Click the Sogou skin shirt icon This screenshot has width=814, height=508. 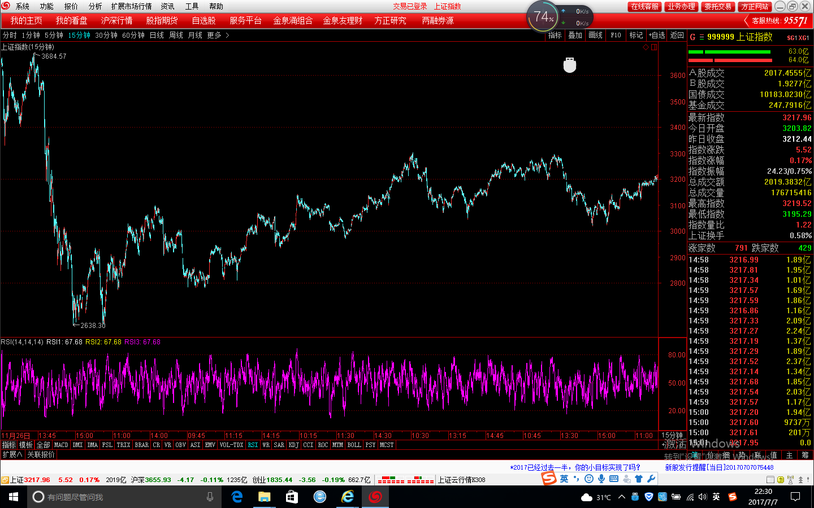[x=639, y=479]
